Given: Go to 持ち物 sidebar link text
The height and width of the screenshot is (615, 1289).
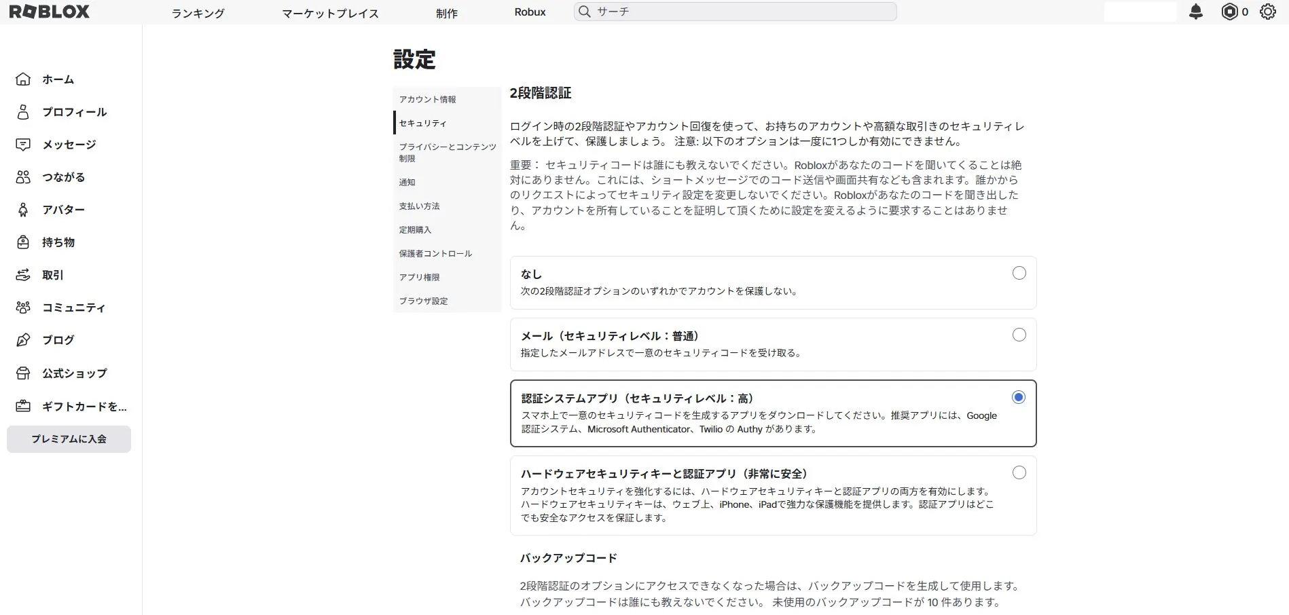Looking at the screenshot, I should [58, 242].
